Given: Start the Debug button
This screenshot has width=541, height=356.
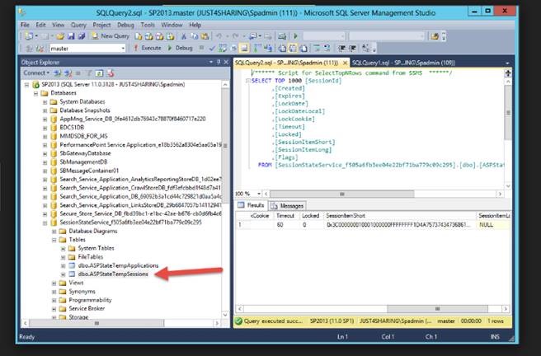Looking at the screenshot, I should pos(180,49).
